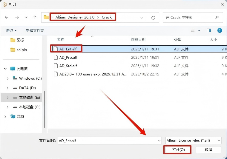Select AD23.8+ 100 users license file
Image resolution: width=227 pixels, height=159 pixels.
click(x=139, y=74)
